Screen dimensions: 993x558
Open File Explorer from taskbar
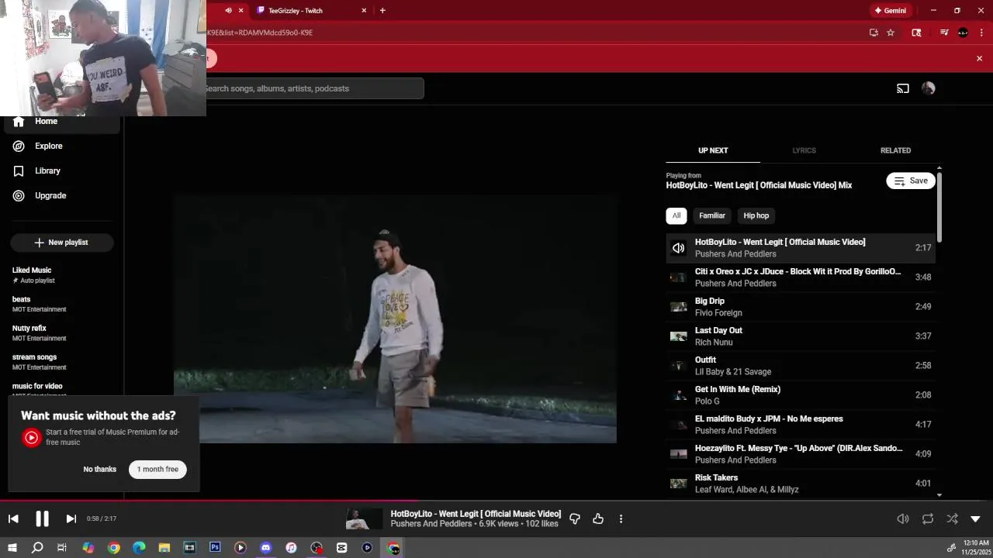point(164,548)
